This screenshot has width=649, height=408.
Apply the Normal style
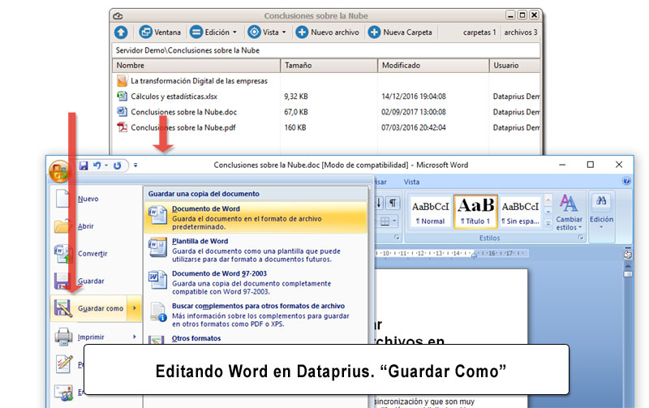point(430,212)
